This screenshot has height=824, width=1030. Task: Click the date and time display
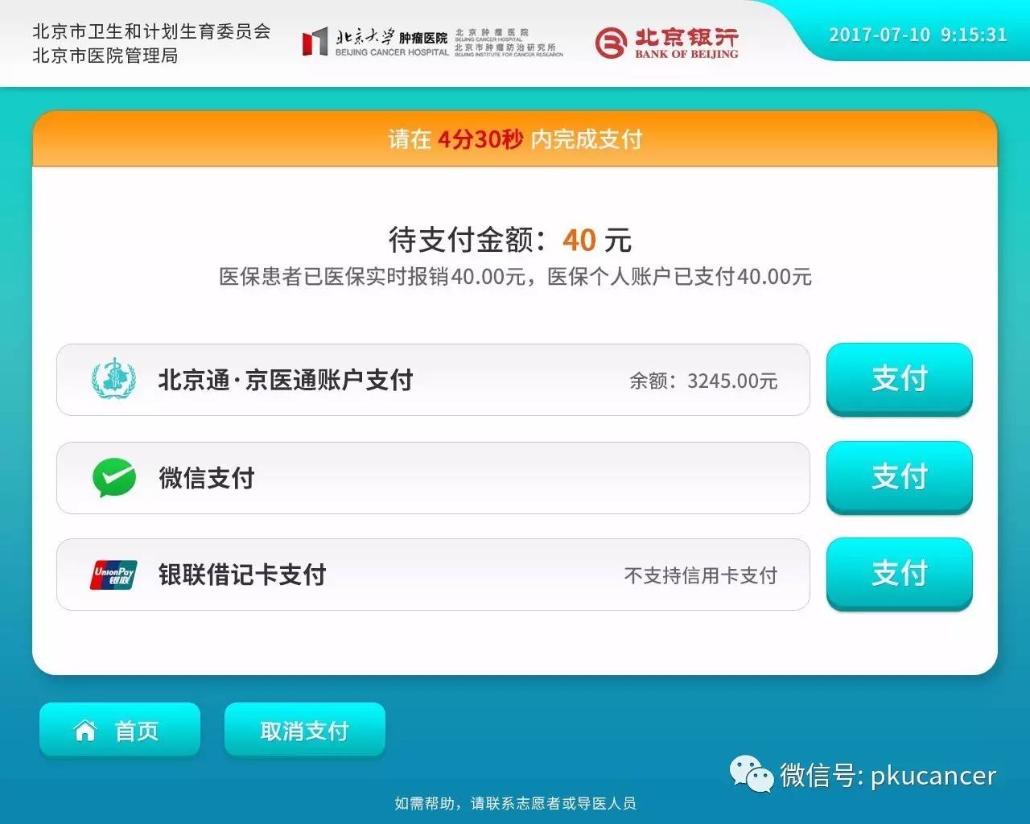918,35
